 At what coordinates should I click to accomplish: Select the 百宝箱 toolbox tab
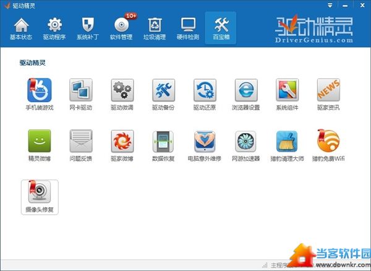[x=221, y=28]
